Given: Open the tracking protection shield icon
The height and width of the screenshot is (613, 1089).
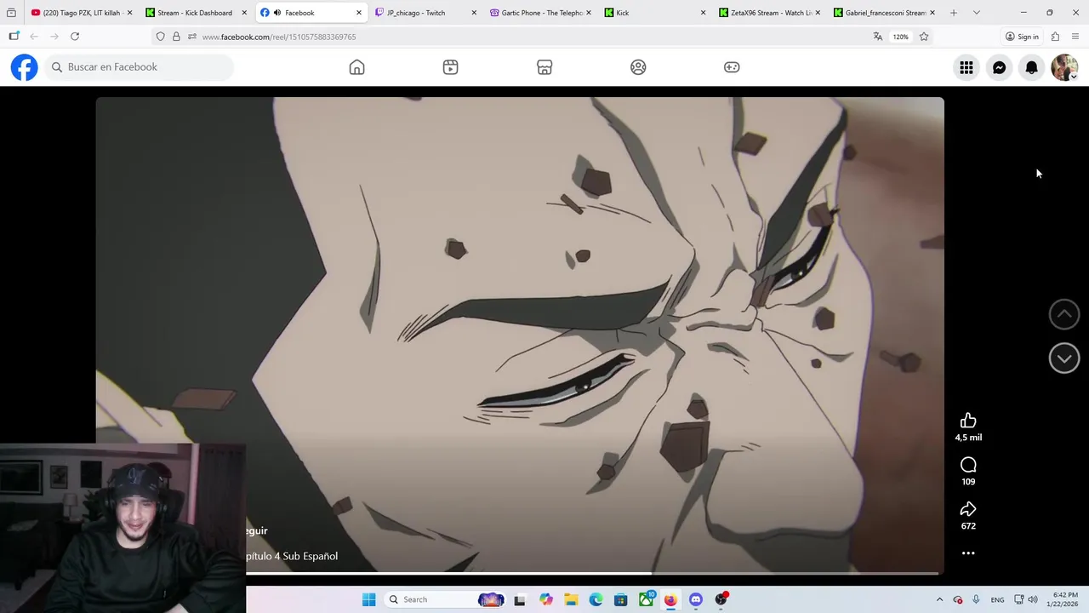Looking at the screenshot, I should click(x=160, y=37).
